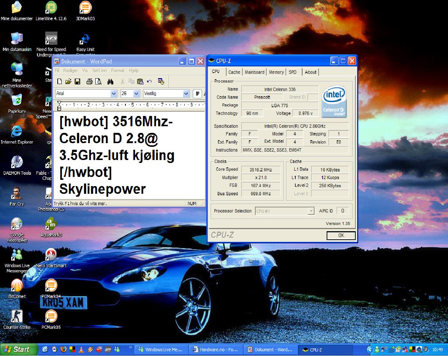Open the Rediger menu in WordPad
The height and width of the screenshot is (356, 448).
point(71,70)
